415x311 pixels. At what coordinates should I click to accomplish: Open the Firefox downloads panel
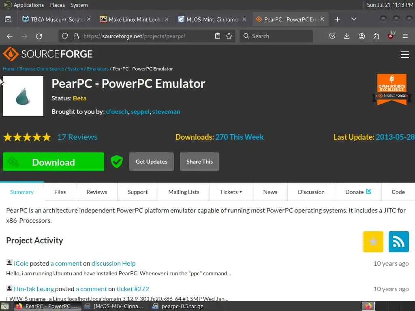click(x=347, y=36)
